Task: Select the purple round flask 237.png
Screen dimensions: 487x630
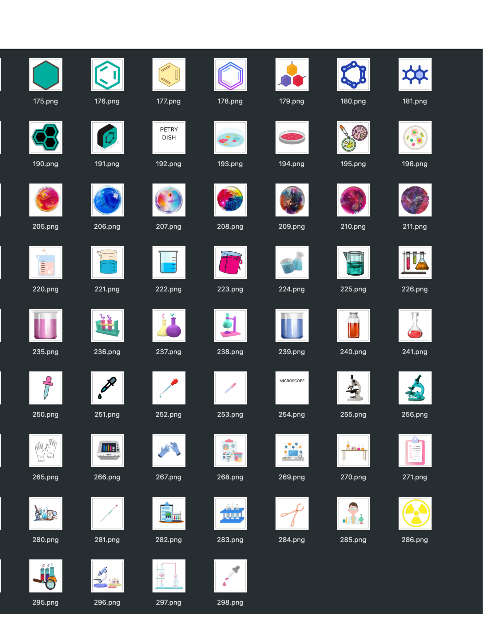Action: pos(169,325)
